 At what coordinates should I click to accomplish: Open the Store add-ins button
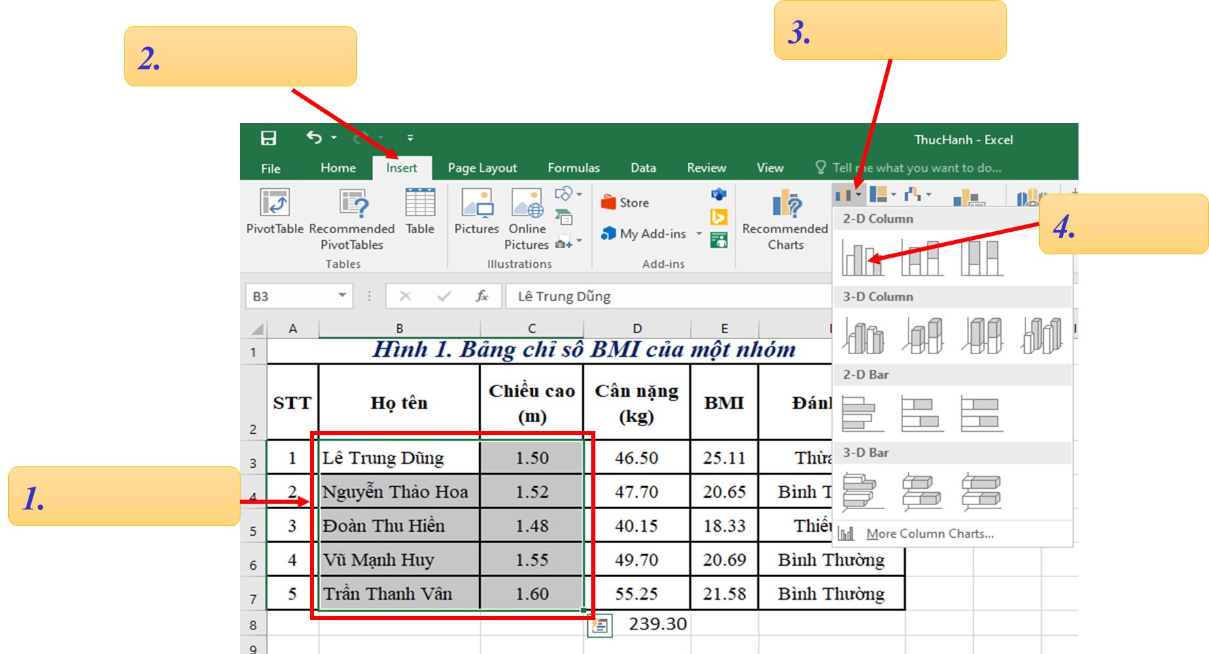tap(625, 203)
